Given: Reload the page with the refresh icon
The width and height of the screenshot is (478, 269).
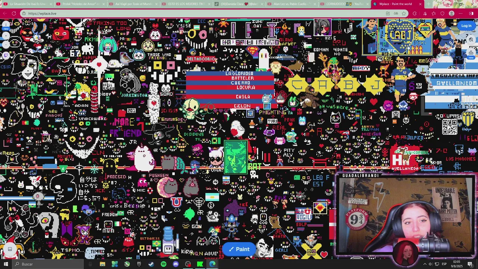Looking at the screenshot, I should pyautogui.click(x=14, y=13).
